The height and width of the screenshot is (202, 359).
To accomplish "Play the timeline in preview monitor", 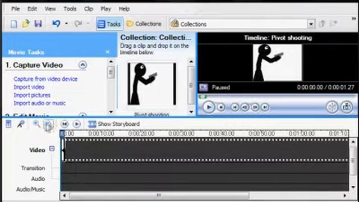I will (209, 107).
